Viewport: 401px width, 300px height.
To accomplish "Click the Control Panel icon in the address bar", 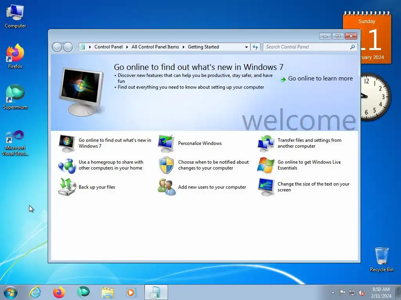I will [82, 47].
